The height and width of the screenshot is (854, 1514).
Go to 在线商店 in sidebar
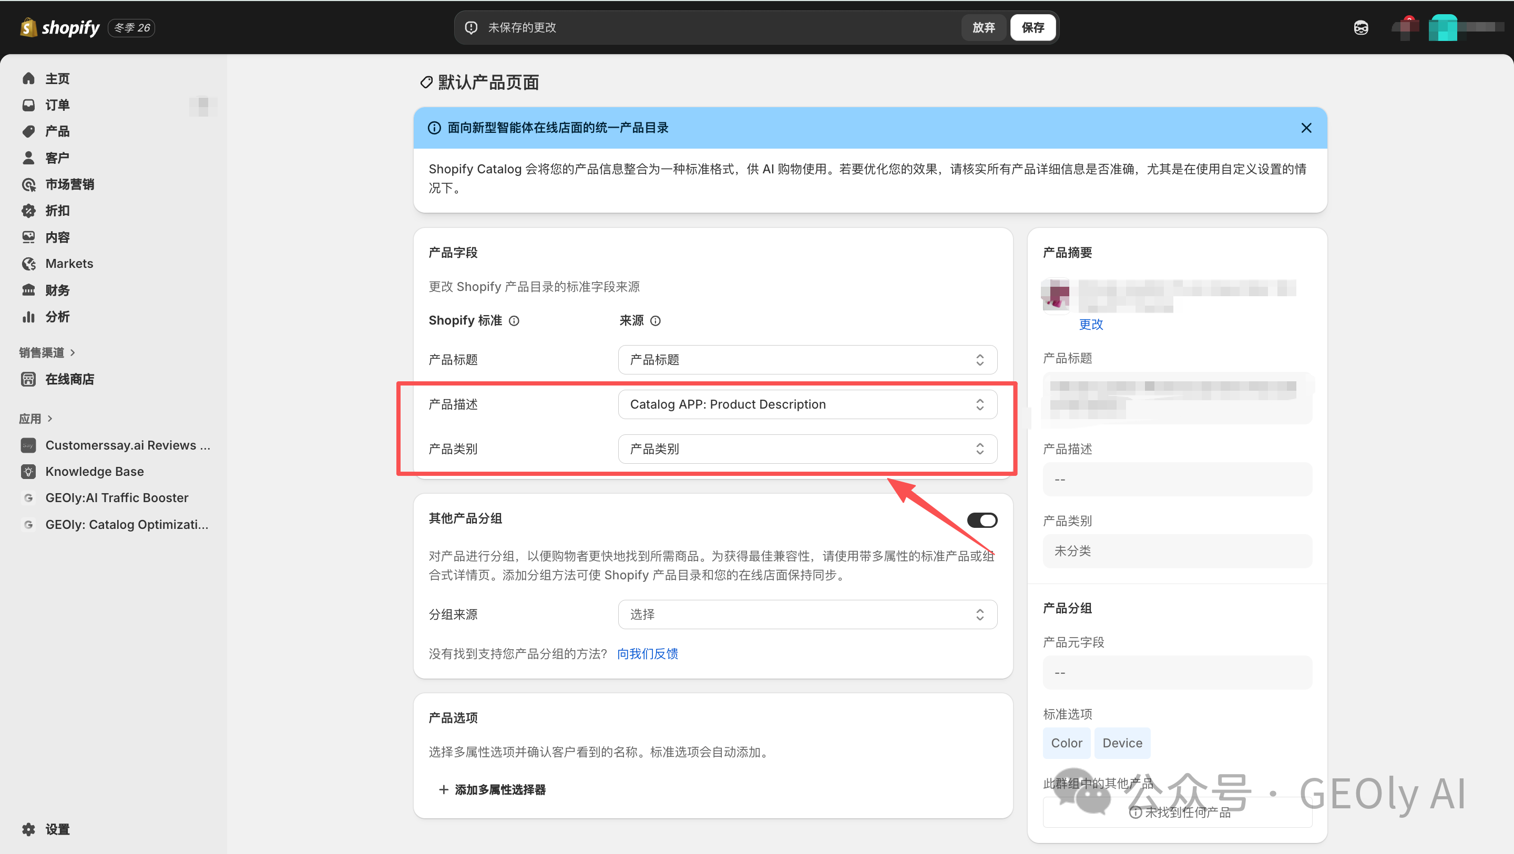pos(70,379)
